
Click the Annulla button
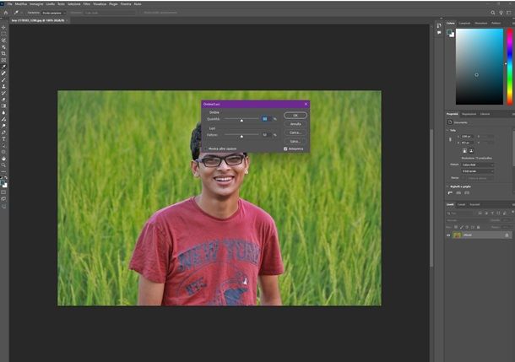pyautogui.click(x=295, y=124)
